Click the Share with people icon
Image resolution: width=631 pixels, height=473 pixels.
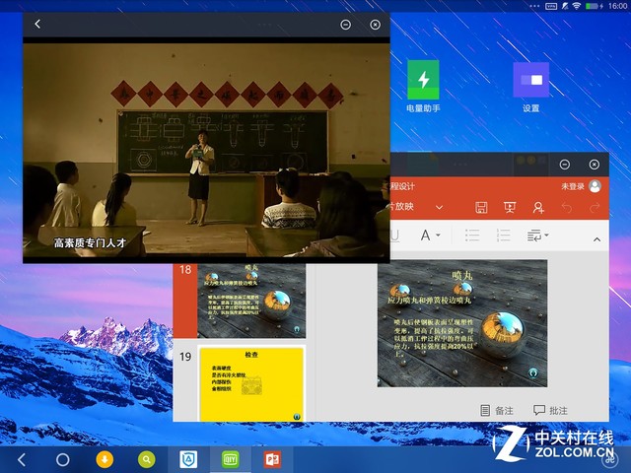point(538,207)
